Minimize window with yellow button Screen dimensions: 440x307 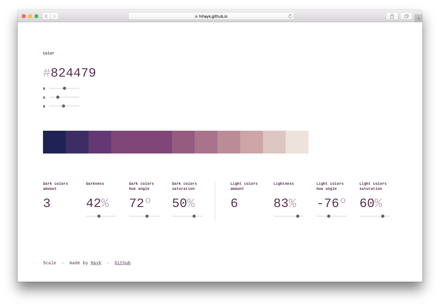click(x=30, y=16)
